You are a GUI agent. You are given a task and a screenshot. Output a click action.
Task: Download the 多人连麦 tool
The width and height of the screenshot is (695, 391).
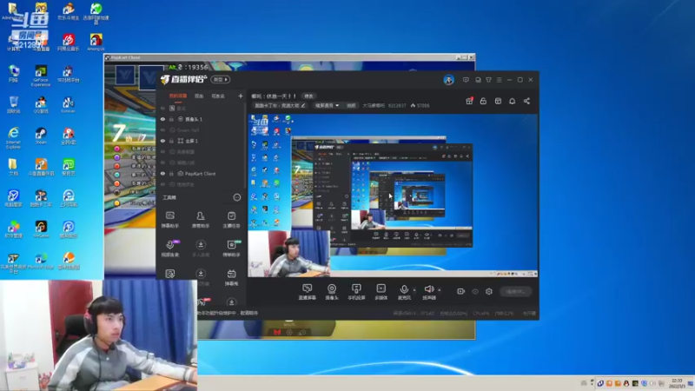point(201,249)
